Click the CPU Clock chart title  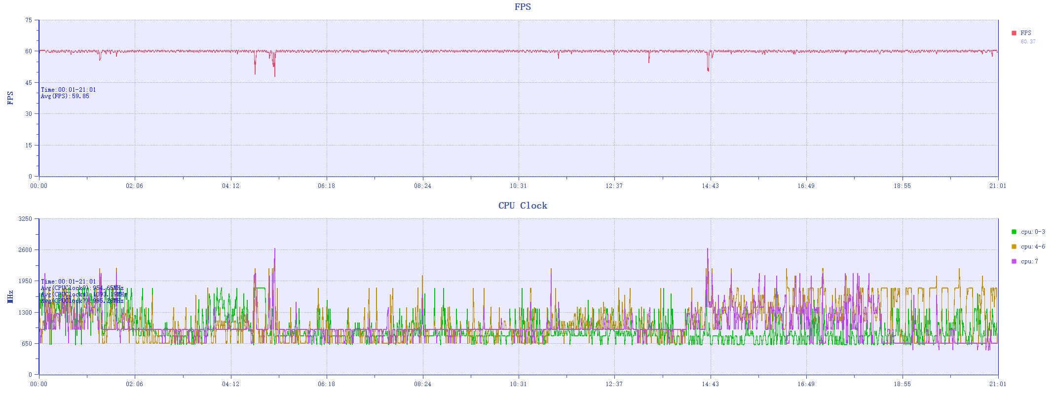point(523,206)
